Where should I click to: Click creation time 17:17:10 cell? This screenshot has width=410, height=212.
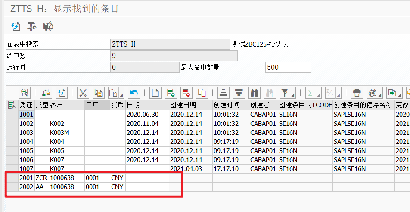coord(231,169)
